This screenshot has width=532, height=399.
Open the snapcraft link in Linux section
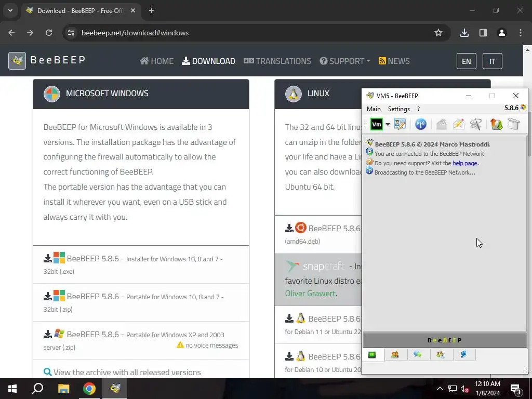coord(315,267)
